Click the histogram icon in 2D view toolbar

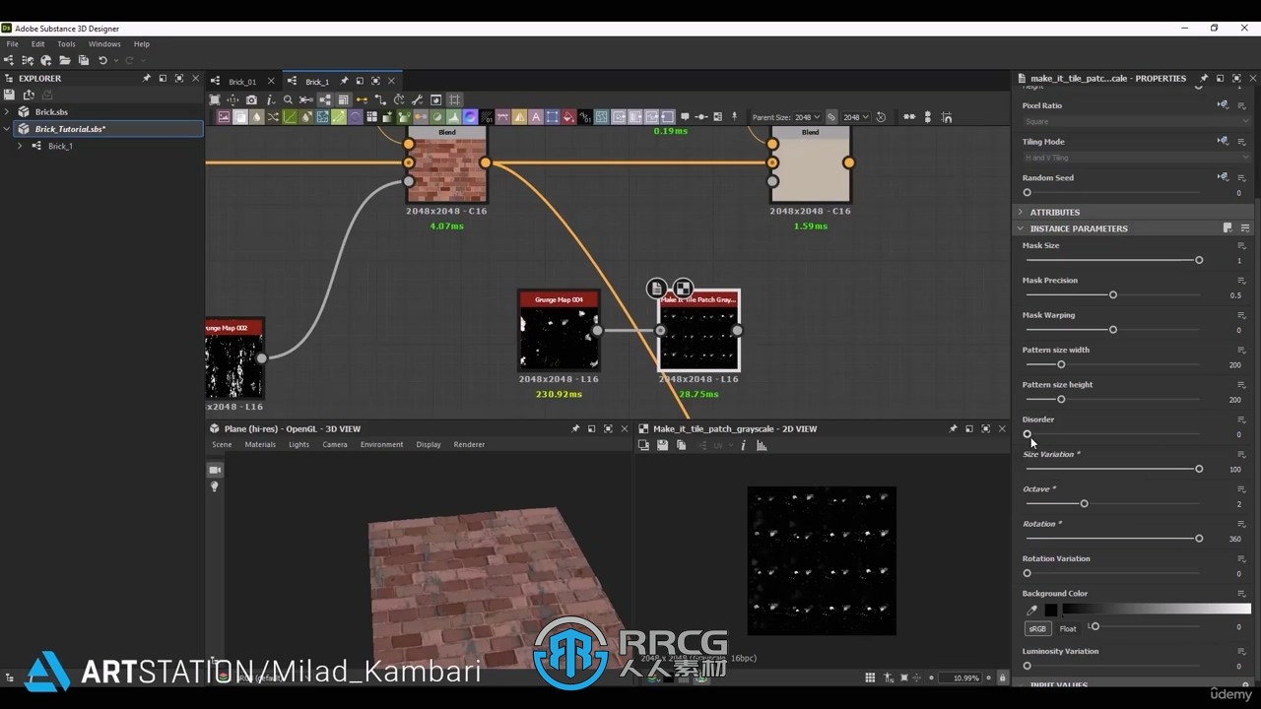tap(762, 446)
